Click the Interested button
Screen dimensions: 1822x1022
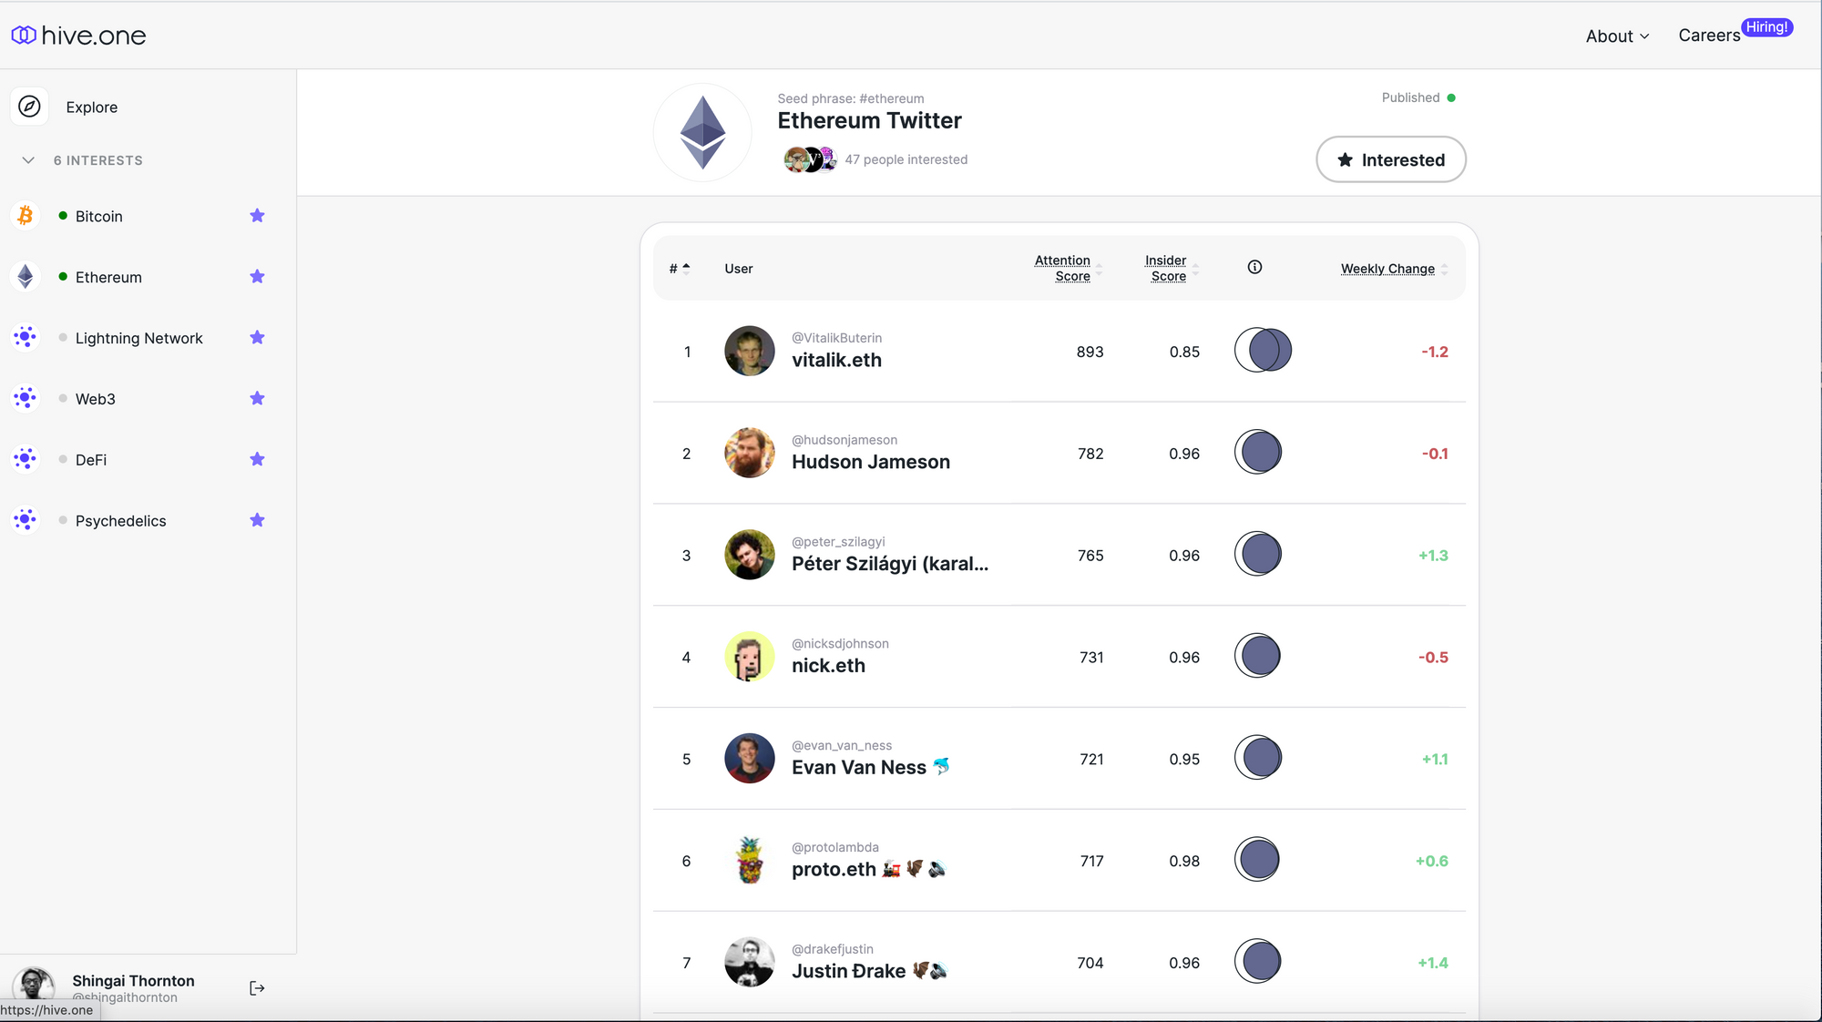pos(1390,159)
